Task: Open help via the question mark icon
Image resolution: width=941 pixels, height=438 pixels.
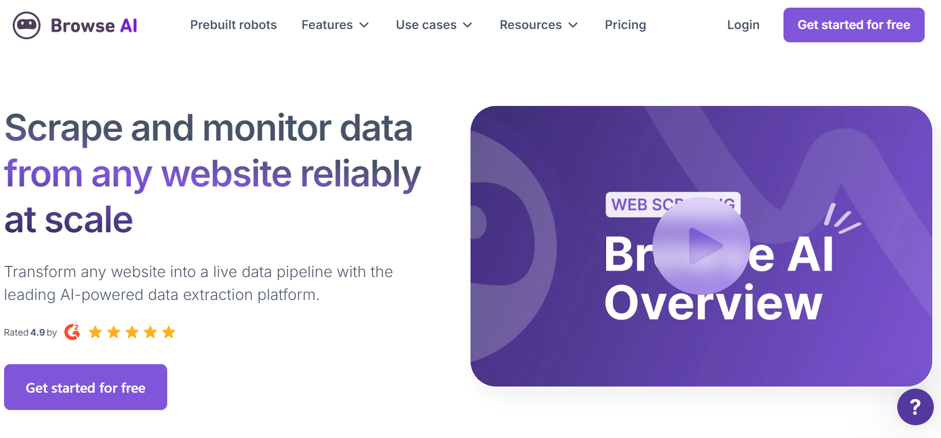Action: coord(915,407)
